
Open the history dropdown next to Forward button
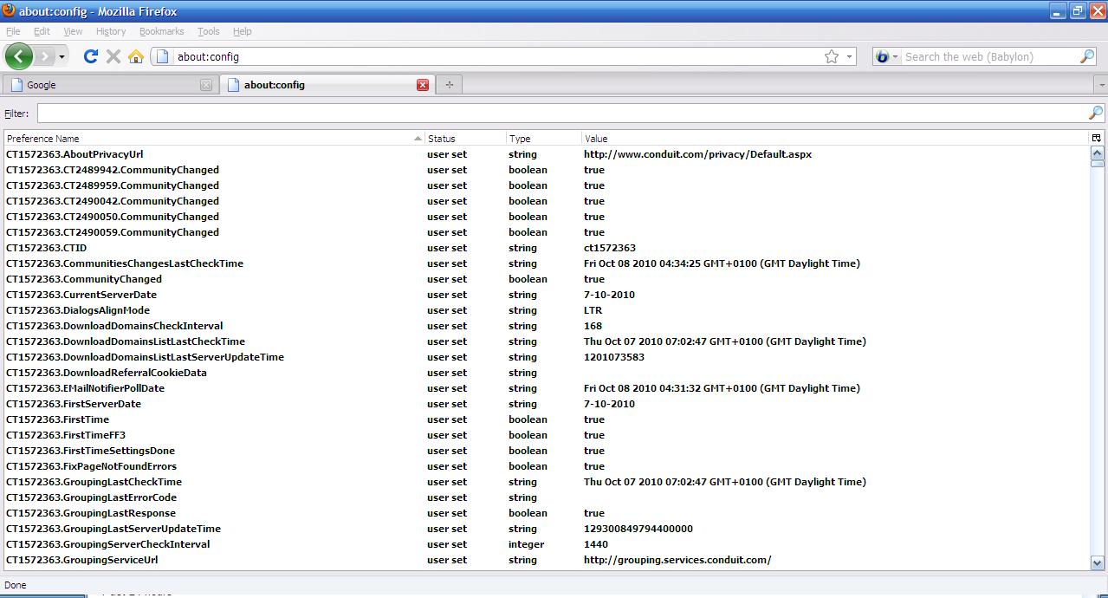click(62, 57)
